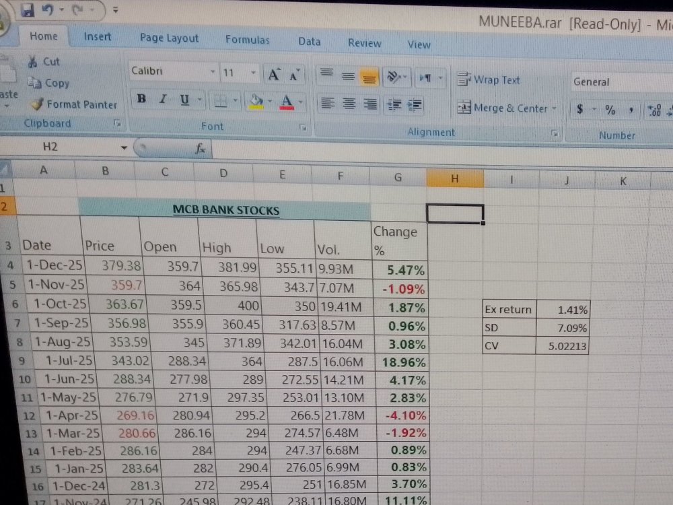Toggle Underline formatting
Viewport: 673px width, 505px height.
pos(184,100)
